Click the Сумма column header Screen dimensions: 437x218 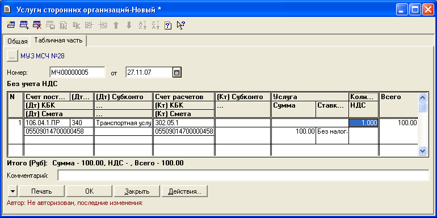pos(293,109)
